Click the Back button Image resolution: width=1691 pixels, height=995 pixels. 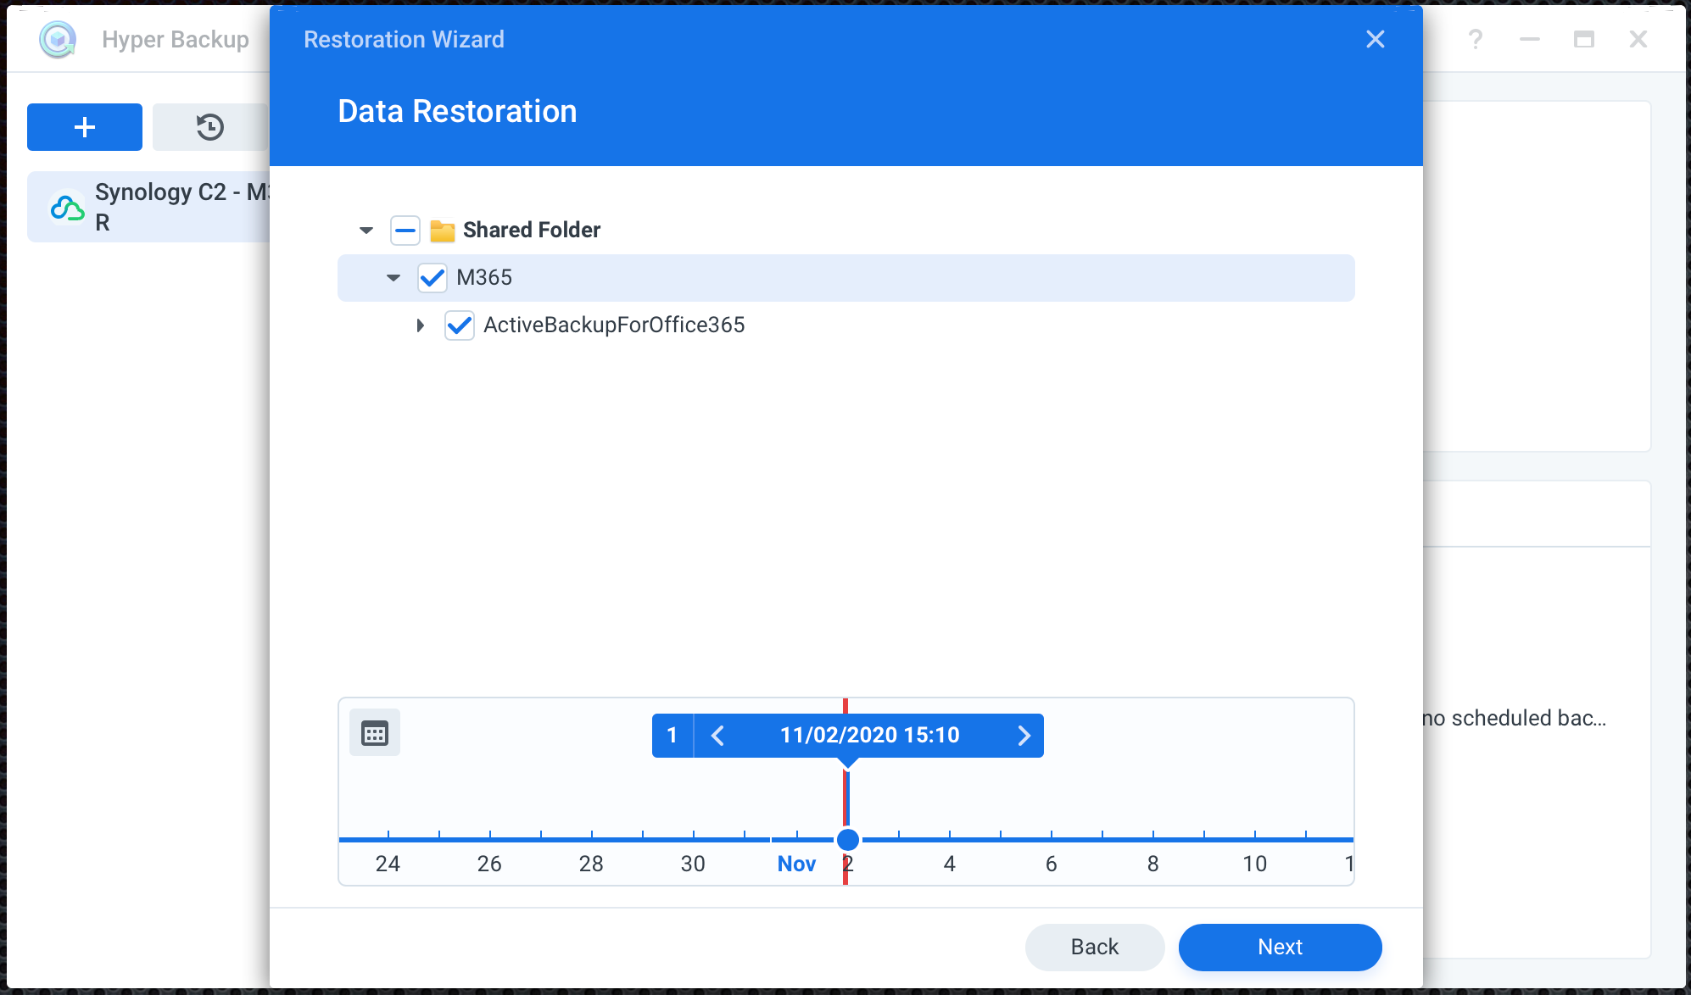[x=1094, y=947]
